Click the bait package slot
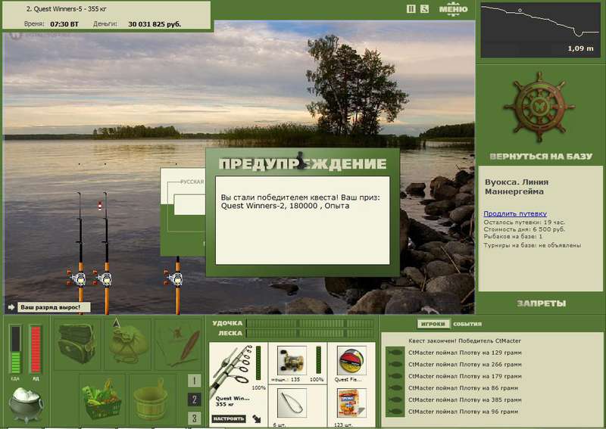606x429 pixels. point(351,403)
